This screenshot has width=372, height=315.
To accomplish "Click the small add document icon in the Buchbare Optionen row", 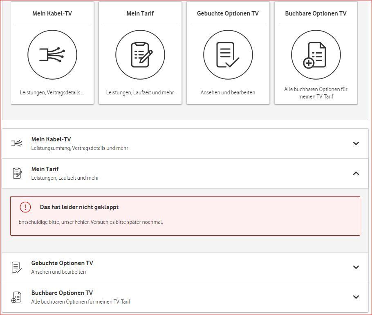I will [17, 297].
